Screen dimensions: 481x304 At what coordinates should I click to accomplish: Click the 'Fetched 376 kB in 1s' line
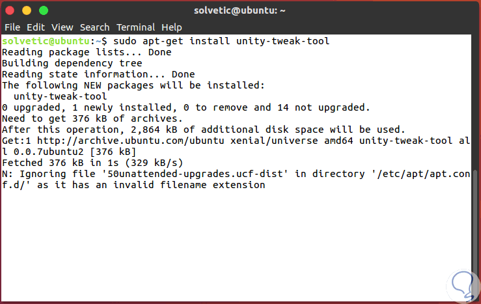click(92, 163)
